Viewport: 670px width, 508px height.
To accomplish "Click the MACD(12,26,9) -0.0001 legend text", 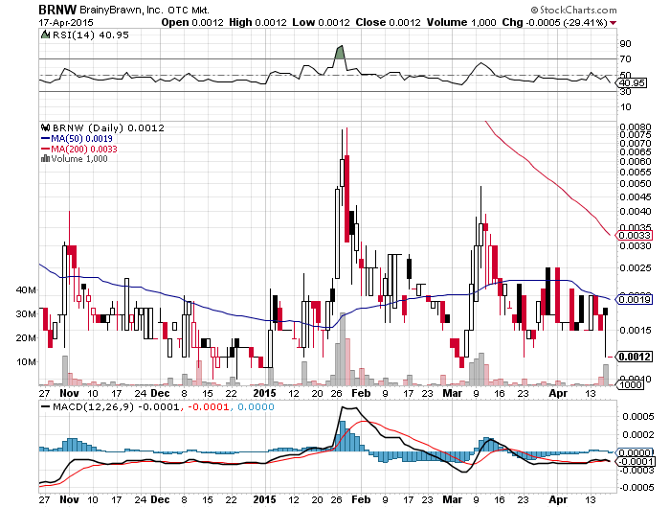I will [x=116, y=406].
